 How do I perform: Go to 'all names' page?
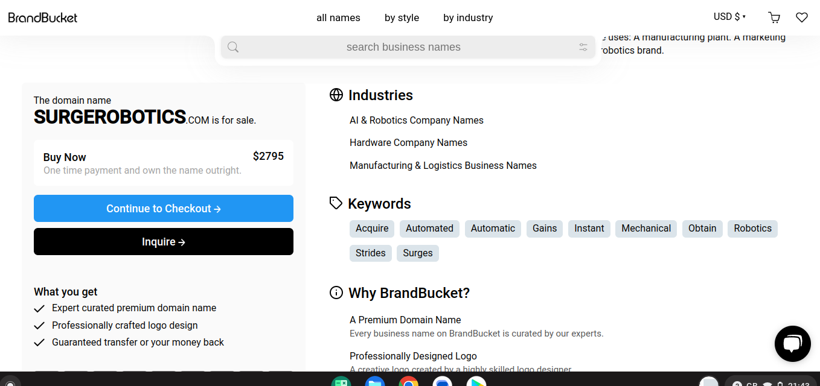pos(338,17)
